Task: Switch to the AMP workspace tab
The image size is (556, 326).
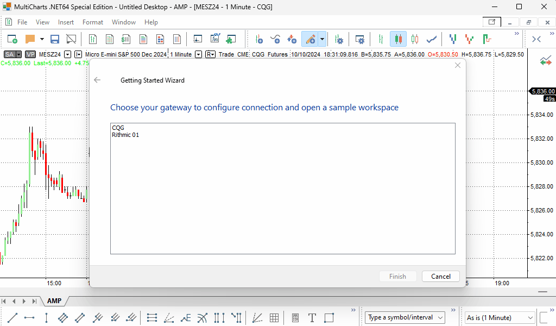Action: [x=54, y=301]
